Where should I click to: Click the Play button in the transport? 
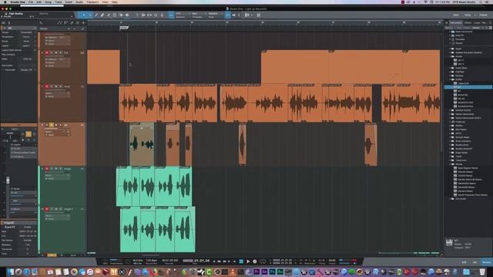pos(248,262)
